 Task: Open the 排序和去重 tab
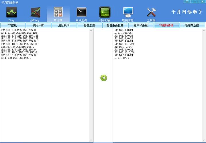point(141,25)
